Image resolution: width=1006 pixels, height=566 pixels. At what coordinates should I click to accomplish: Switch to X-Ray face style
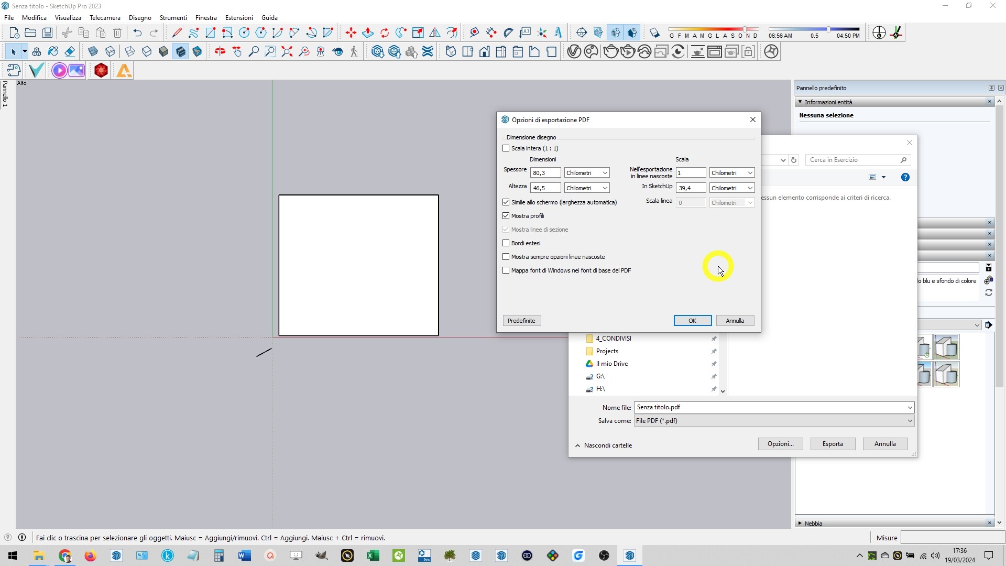point(93,51)
